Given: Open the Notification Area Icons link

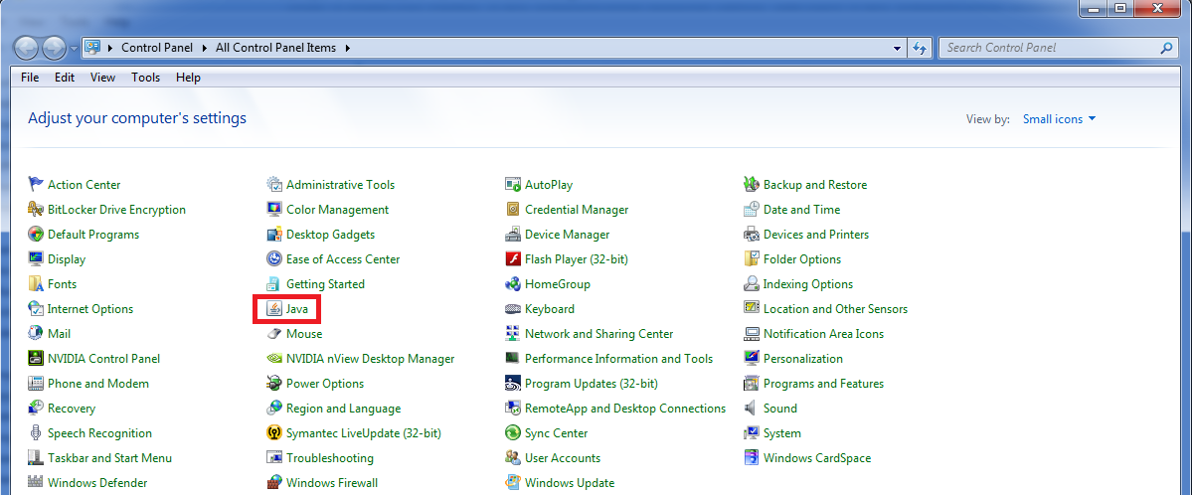Looking at the screenshot, I should 823,334.
